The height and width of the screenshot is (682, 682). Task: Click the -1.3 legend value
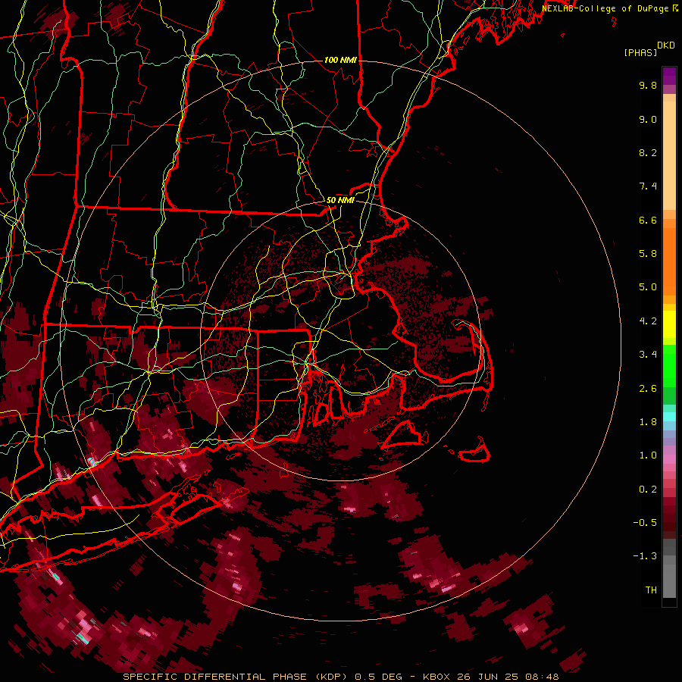coord(645,556)
